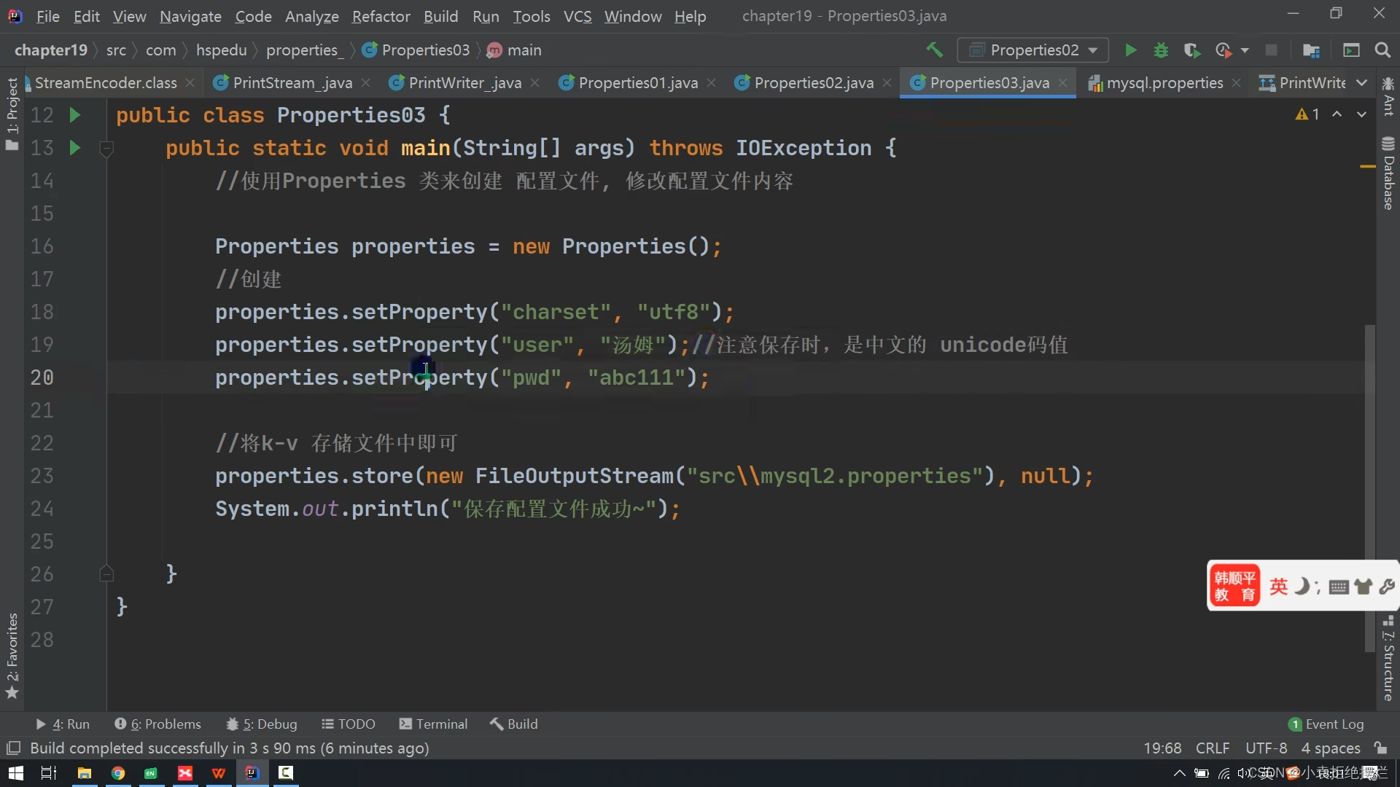Click the green Run button in toolbar
Viewport: 1400px width, 787px height.
[1130, 50]
